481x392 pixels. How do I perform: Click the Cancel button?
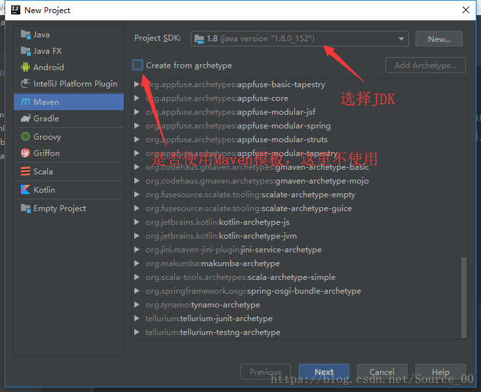[382, 372]
